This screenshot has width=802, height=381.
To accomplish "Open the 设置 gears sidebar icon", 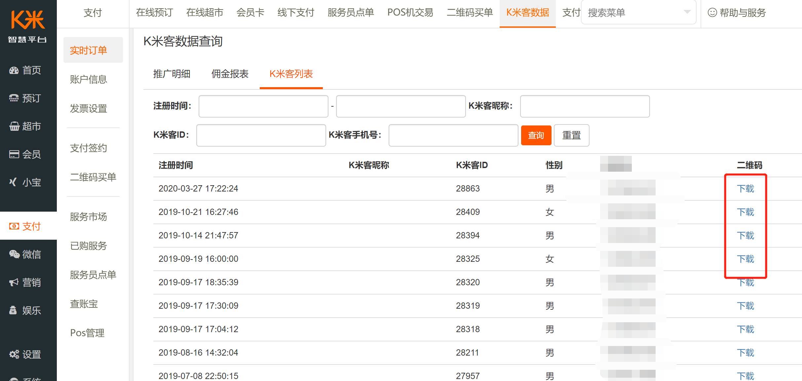I will [x=14, y=355].
